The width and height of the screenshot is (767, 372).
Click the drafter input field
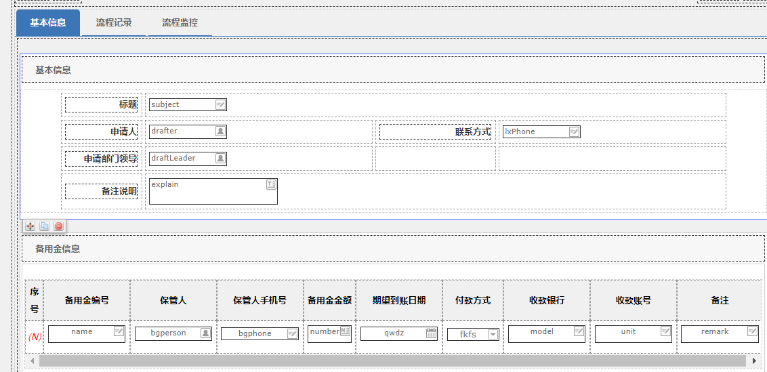[188, 131]
